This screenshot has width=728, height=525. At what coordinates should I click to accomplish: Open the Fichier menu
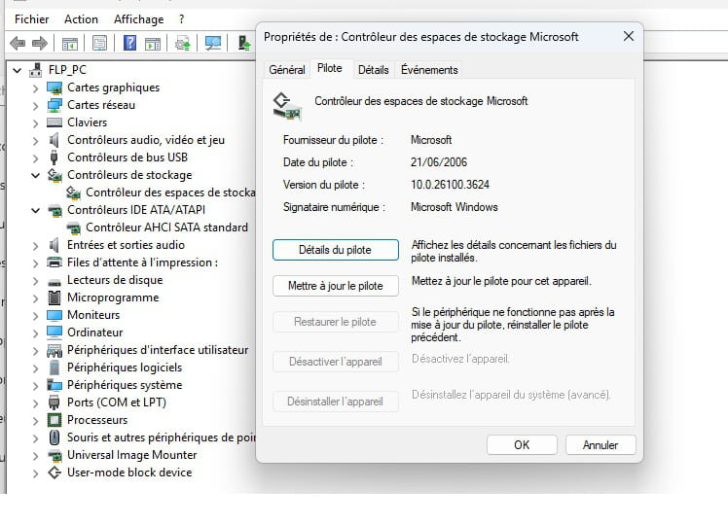click(31, 19)
